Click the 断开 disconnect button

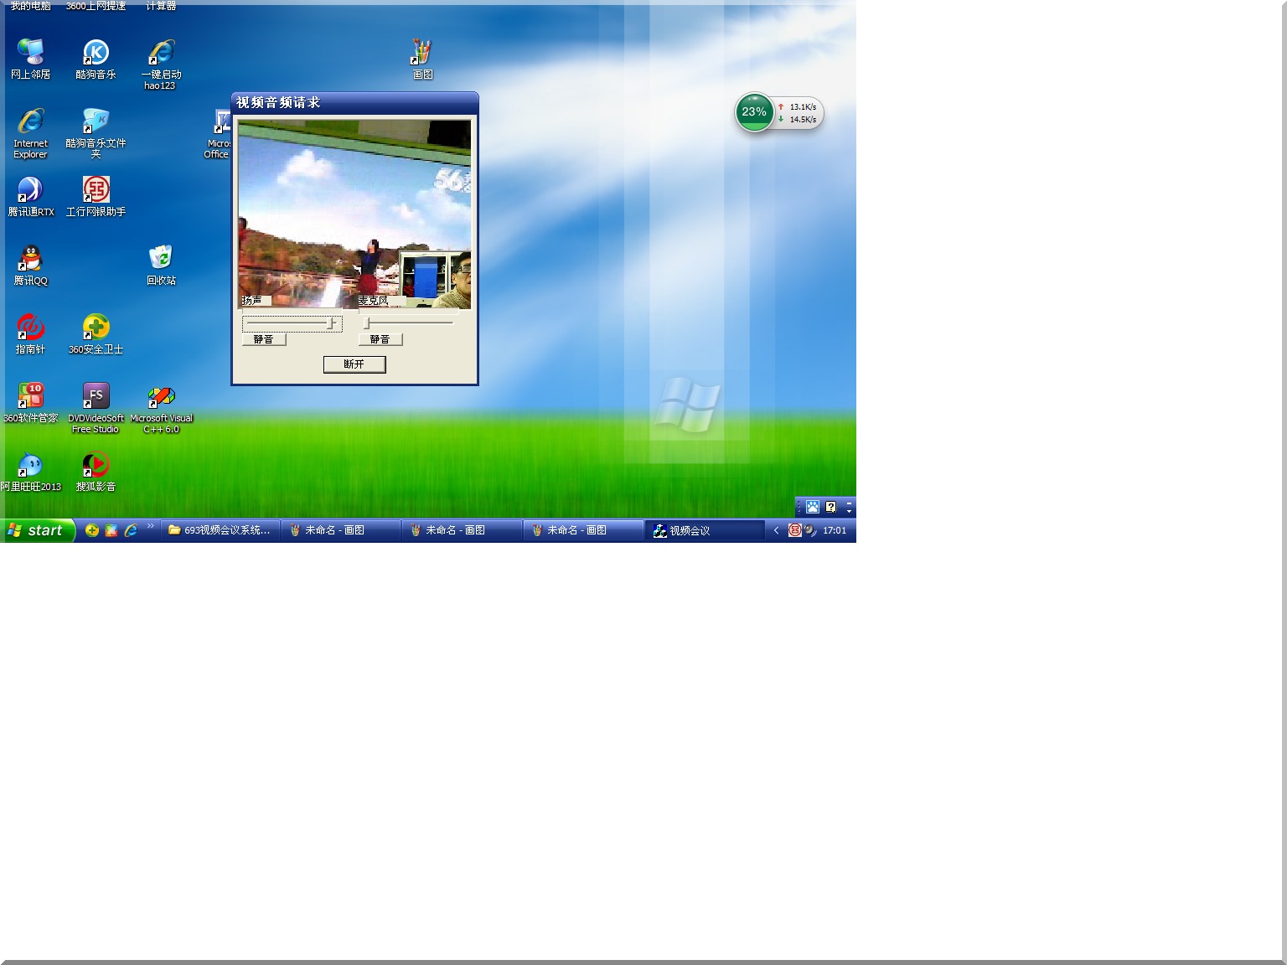[x=354, y=364]
